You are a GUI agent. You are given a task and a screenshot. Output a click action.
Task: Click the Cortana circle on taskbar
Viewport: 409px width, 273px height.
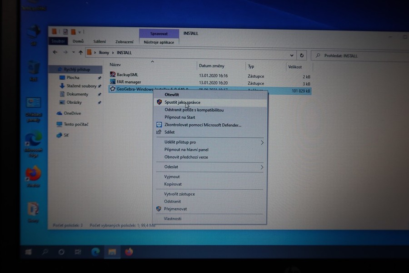61,252
